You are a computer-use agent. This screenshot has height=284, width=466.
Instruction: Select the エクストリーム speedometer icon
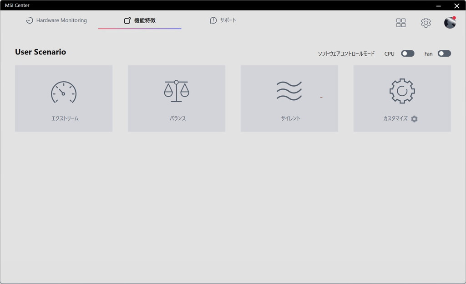(x=64, y=92)
